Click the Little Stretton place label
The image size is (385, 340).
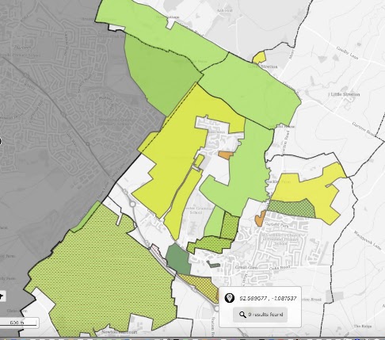pyautogui.click(x=345, y=94)
